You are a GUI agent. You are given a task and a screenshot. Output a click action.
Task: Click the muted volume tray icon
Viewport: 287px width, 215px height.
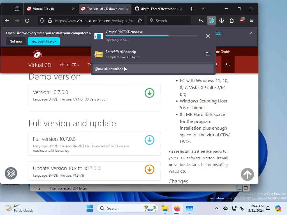coord(242,208)
